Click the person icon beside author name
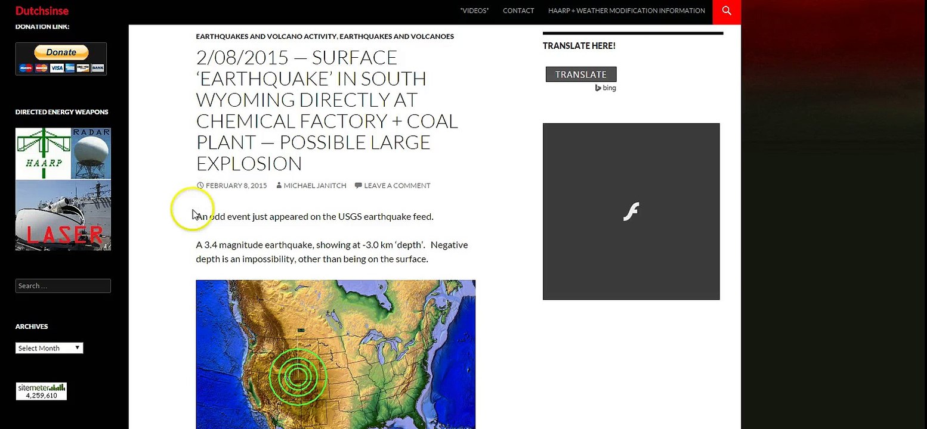The image size is (927, 429). coord(279,186)
